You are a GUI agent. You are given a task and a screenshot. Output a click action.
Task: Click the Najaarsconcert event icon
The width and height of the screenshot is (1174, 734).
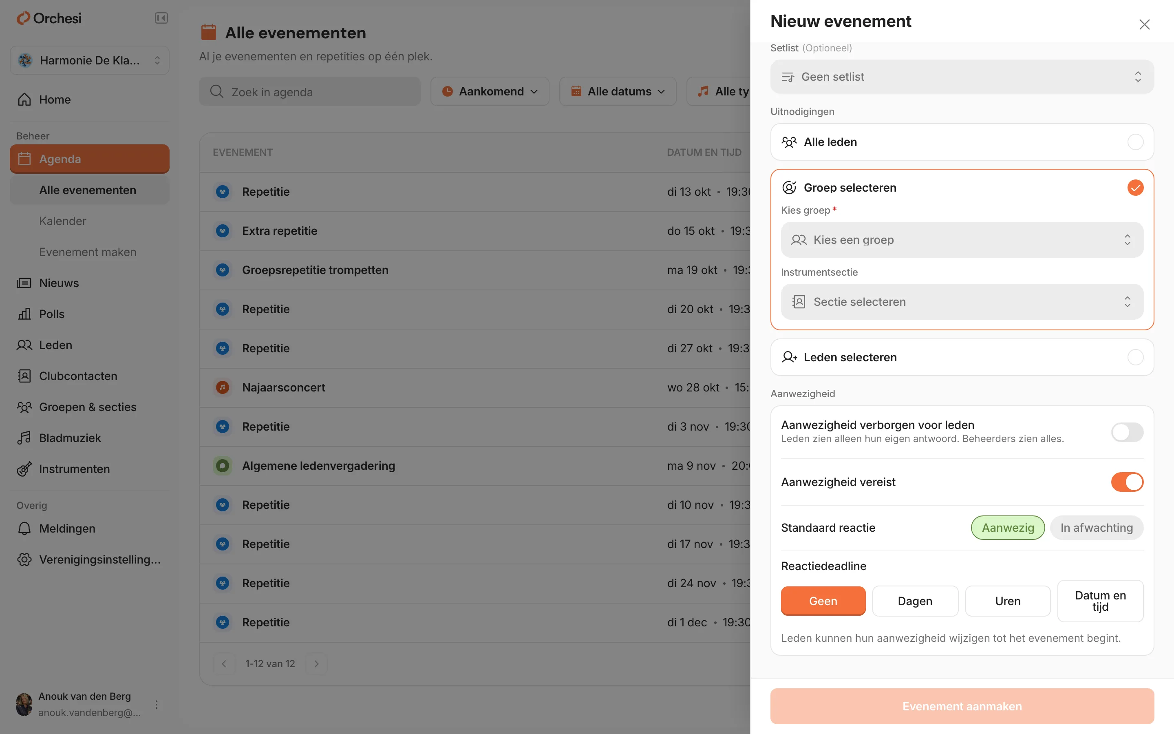click(x=222, y=387)
